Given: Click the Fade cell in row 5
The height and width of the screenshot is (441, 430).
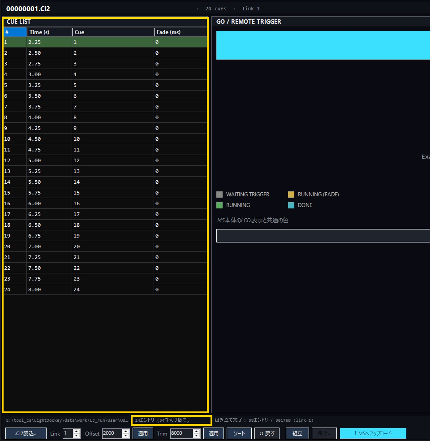Looking at the screenshot, I should [181, 85].
